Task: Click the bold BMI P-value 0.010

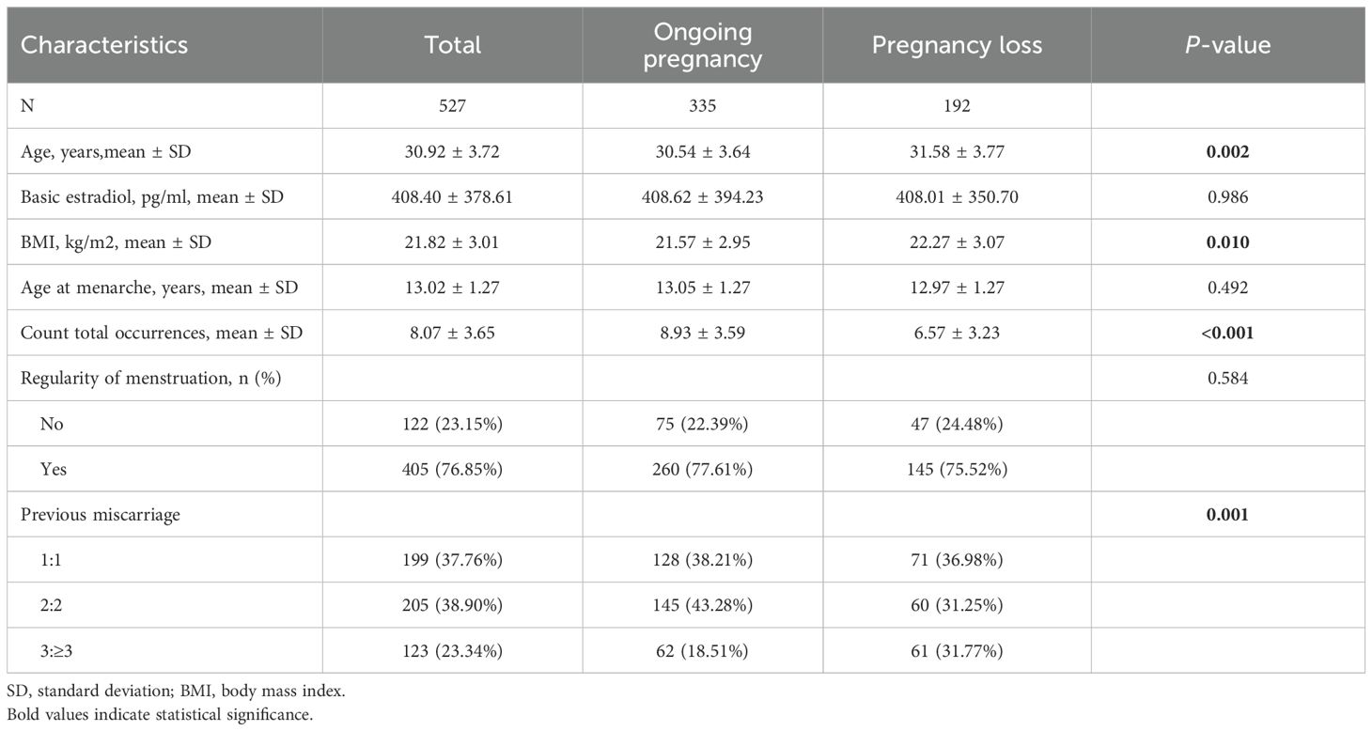Action: pos(1227,242)
